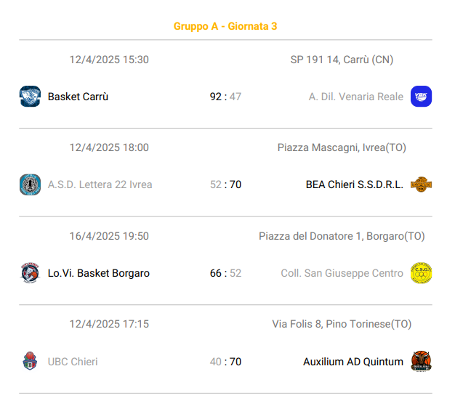Open the 52 : 70 match result
This screenshot has height=398, width=455.
coord(225,184)
